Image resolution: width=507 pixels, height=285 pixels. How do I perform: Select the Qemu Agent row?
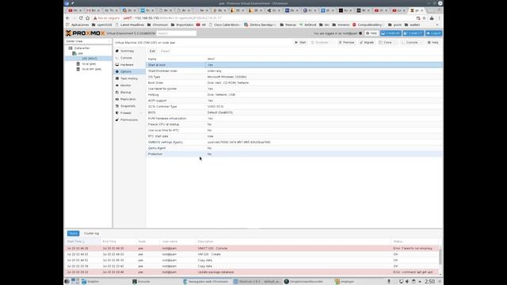[x=294, y=148]
